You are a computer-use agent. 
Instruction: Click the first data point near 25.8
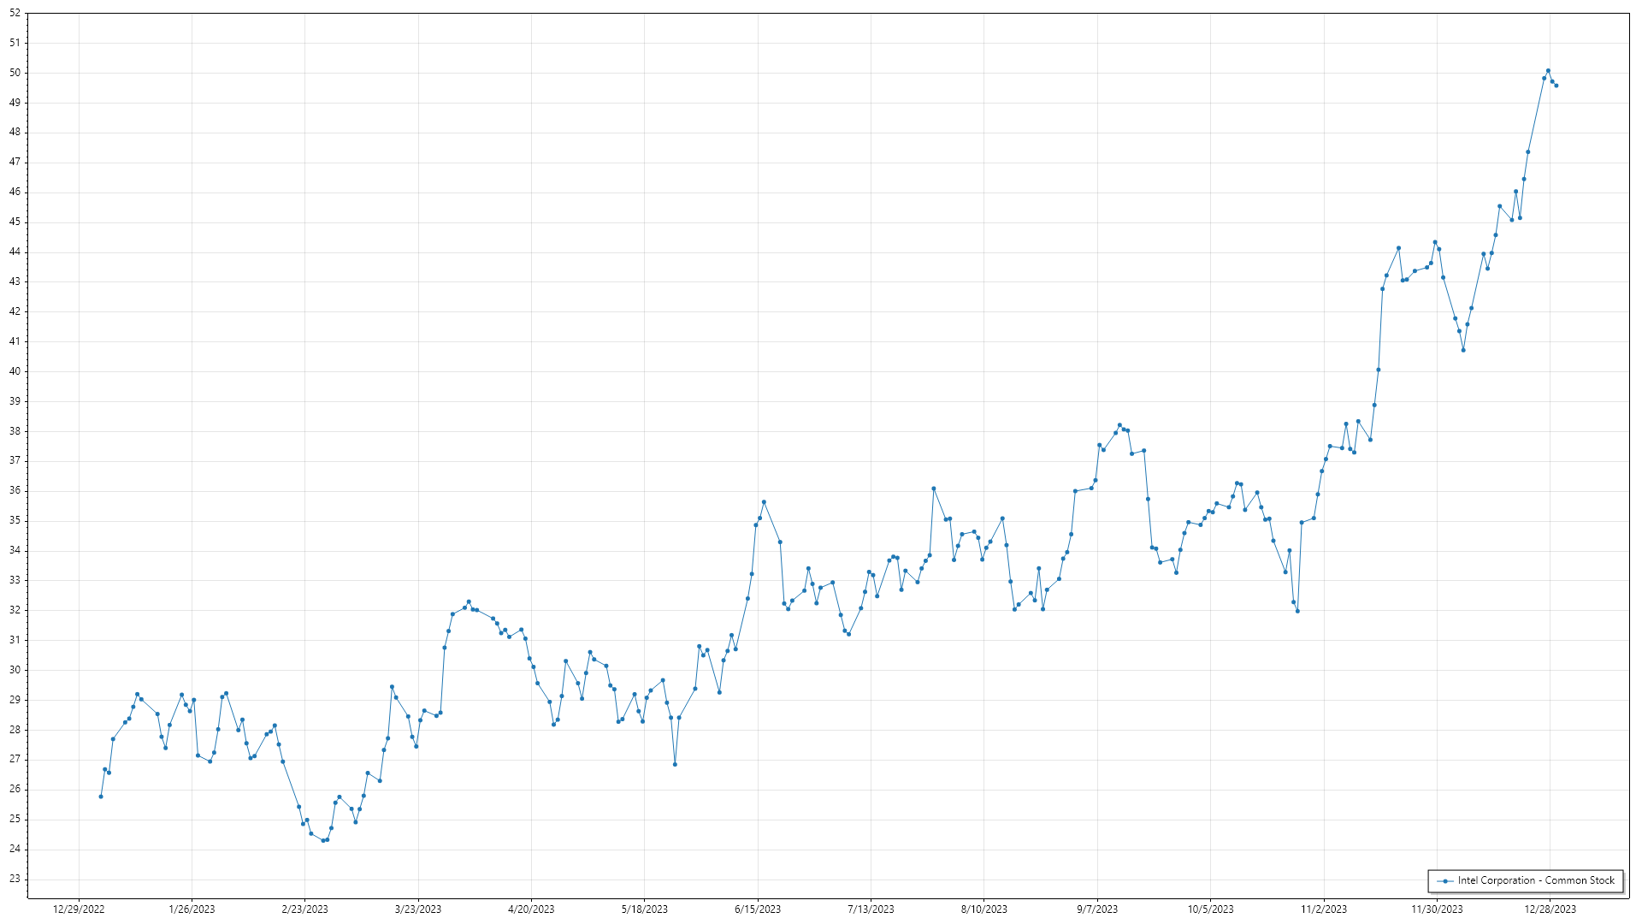(x=101, y=797)
